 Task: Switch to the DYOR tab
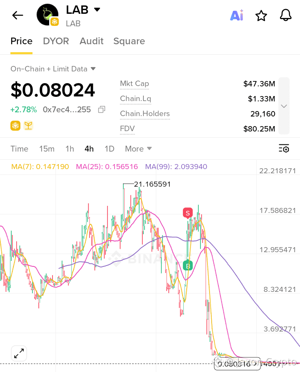[x=56, y=41]
